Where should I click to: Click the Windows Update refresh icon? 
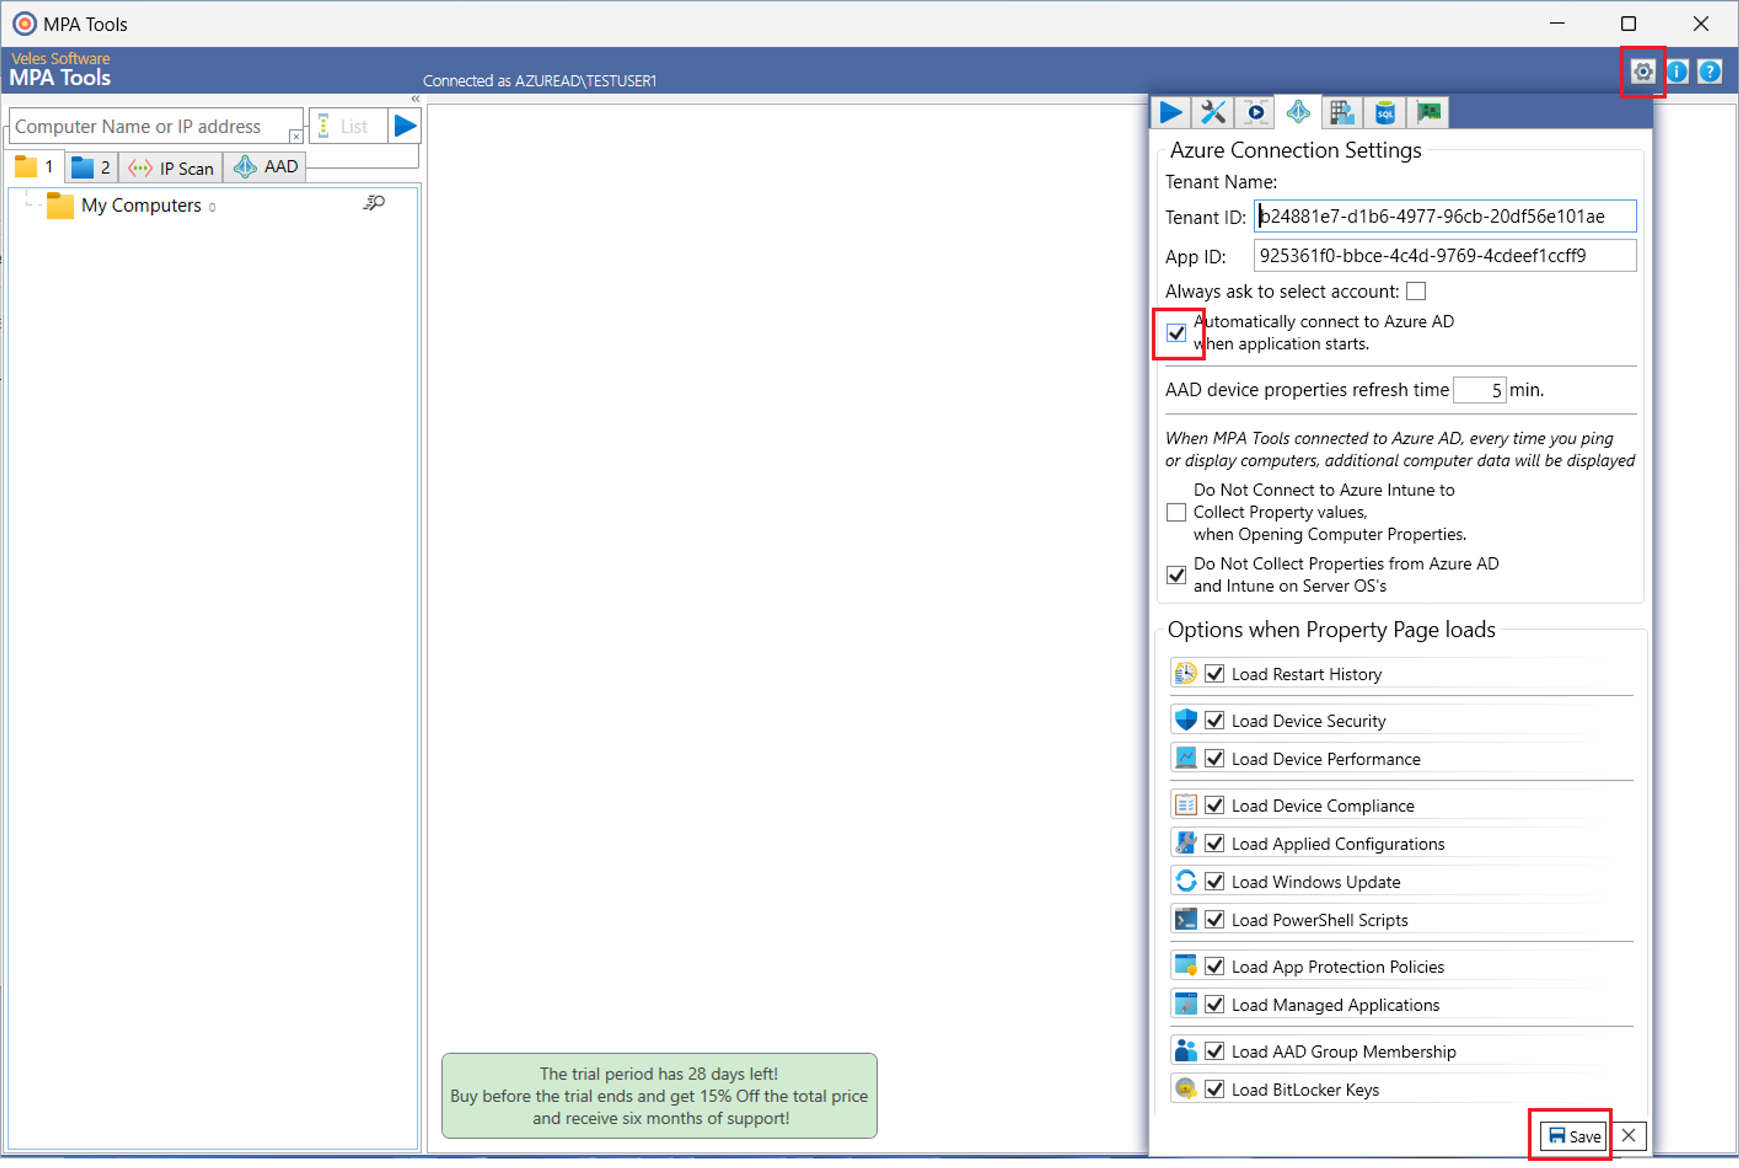[1185, 881]
